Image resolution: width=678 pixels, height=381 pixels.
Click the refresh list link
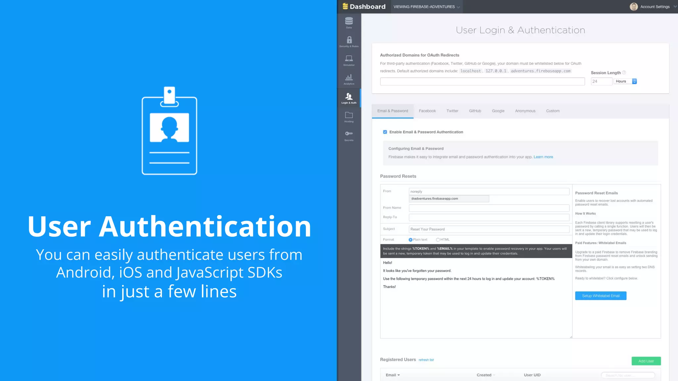pos(426,360)
